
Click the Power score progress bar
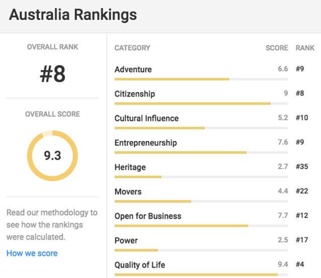[x=201, y=250]
